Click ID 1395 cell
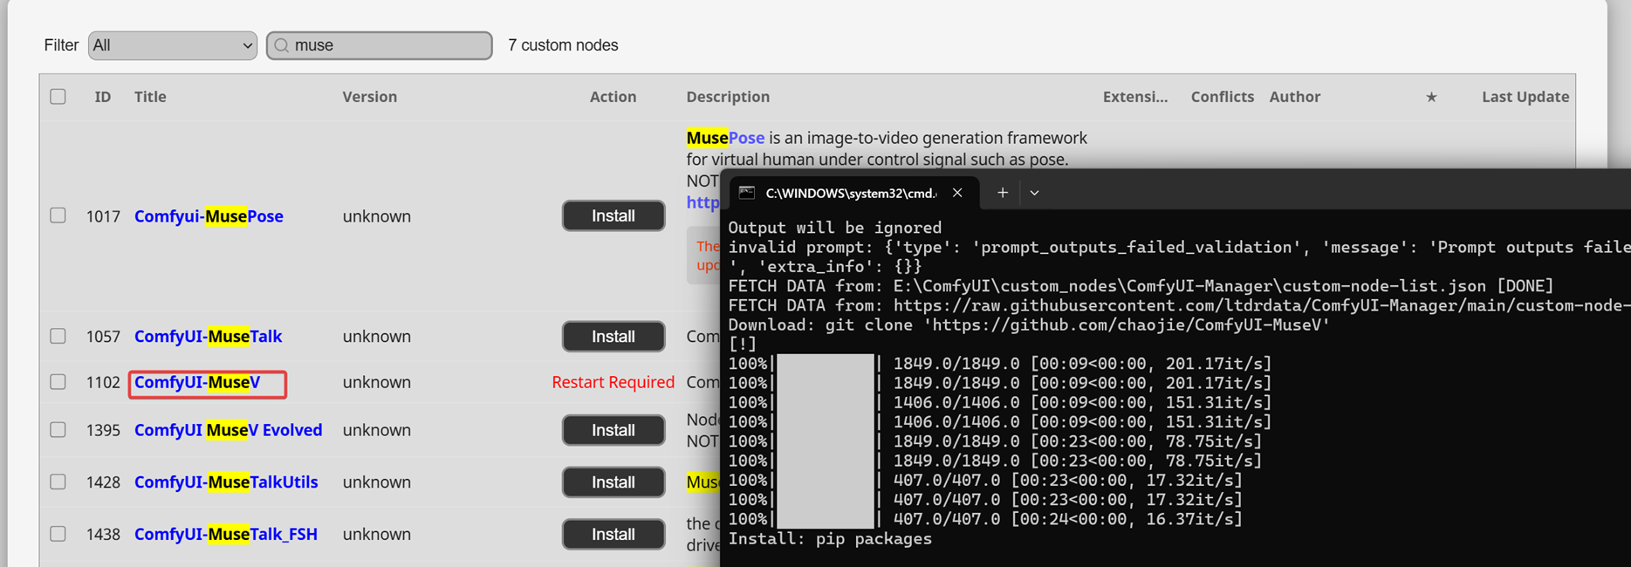 click(103, 430)
